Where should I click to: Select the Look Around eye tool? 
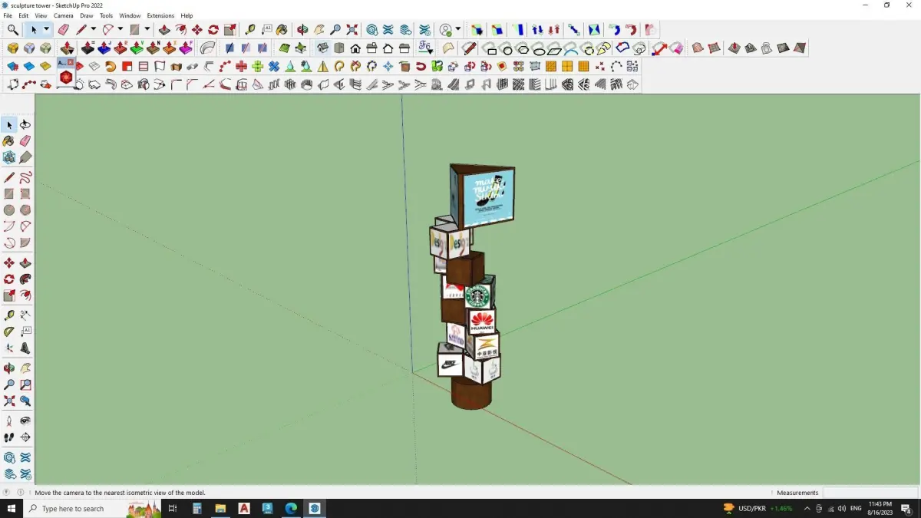(x=25, y=421)
